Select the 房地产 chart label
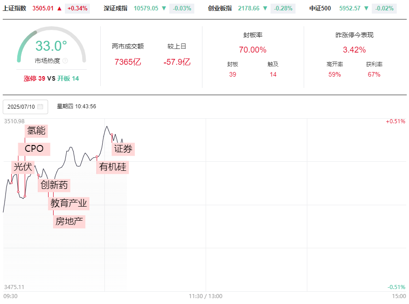This screenshot has height=304, width=409. [69, 222]
